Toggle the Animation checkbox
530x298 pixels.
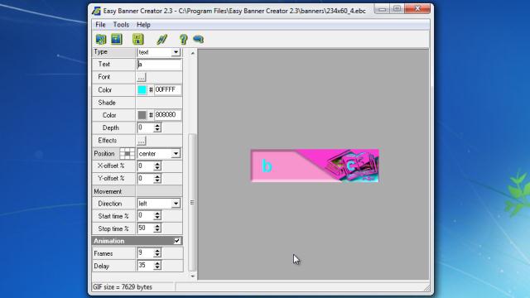(x=176, y=241)
